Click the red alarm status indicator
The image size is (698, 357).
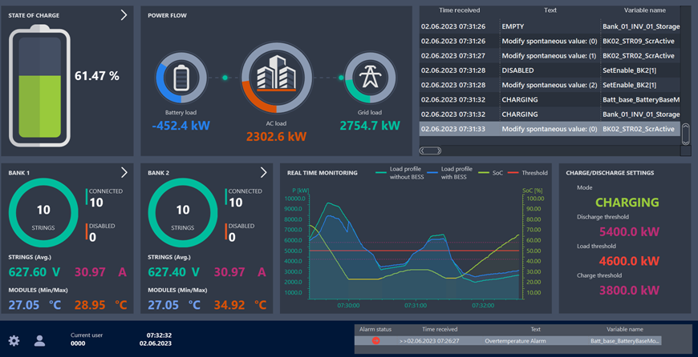point(375,341)
